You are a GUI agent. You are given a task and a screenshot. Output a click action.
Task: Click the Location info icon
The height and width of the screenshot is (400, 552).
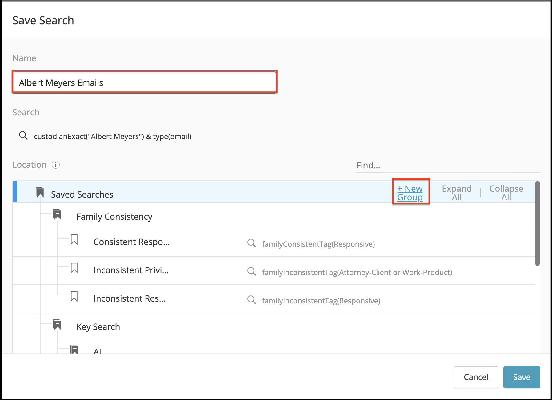56,165
